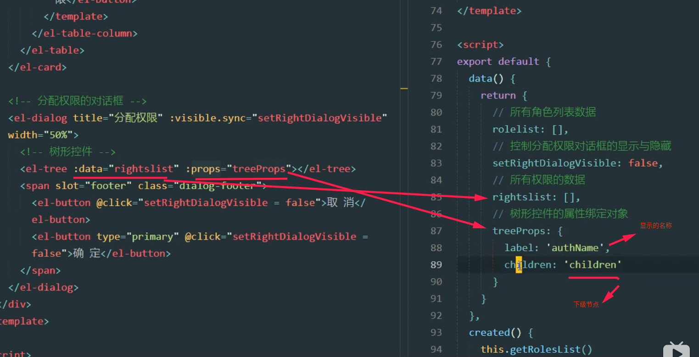
Task: Click line number 82 in the gutter
Action: 436,146
